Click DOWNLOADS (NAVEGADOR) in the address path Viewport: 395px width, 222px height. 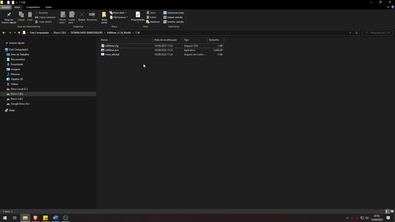coord(86,33)
